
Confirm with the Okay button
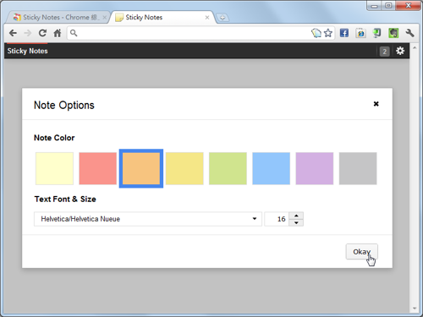tap(362, 252)
